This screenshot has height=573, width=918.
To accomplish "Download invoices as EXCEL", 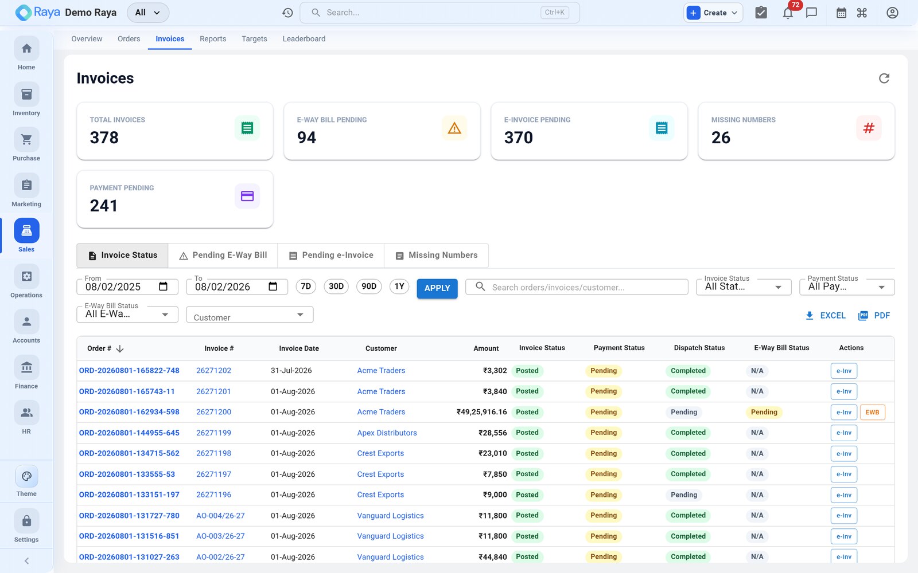I will click(826, 316).
